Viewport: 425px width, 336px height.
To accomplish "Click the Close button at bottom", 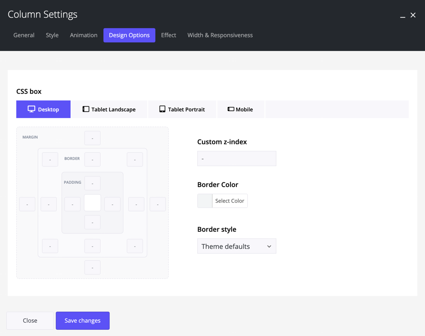I will 30,320.
